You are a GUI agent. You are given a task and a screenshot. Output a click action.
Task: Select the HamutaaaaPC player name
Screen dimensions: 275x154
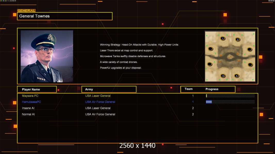coord(31,102)
